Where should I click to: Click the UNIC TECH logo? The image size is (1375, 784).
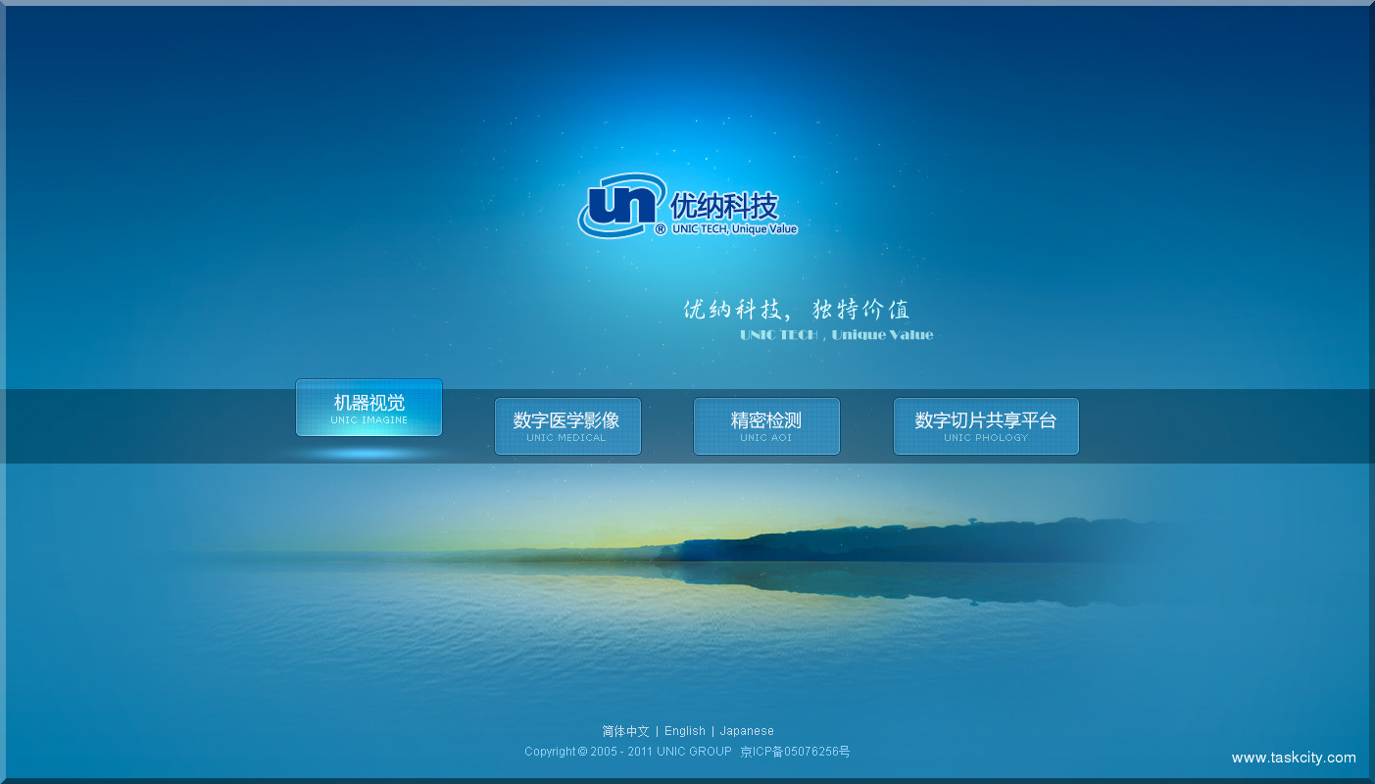pyautogui.click(x=687, y=206)
